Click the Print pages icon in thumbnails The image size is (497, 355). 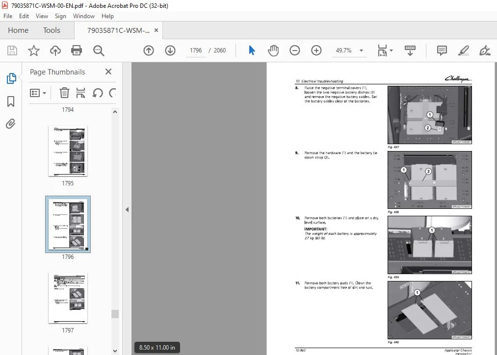(81, 93)
